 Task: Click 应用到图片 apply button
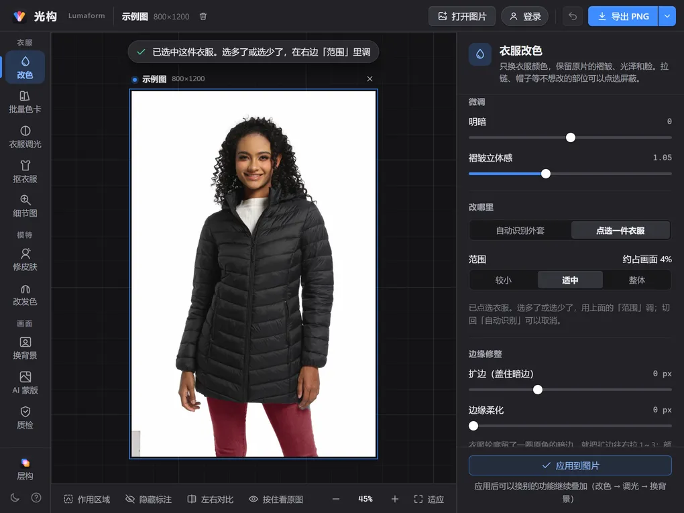570,465
